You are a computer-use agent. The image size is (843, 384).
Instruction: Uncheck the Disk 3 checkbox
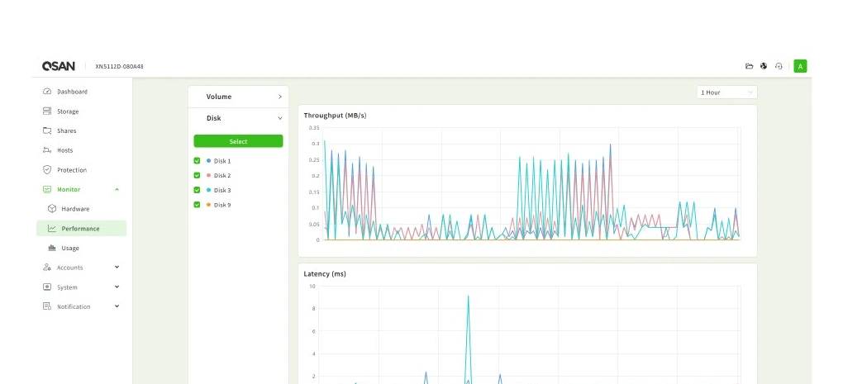(197, 190)
